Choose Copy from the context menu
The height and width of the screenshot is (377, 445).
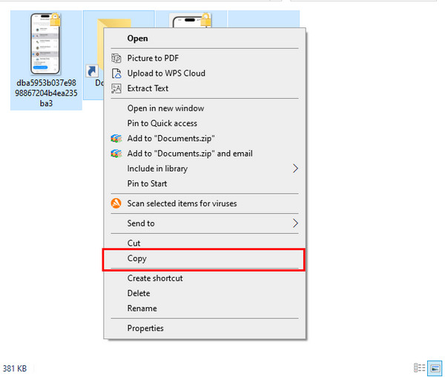click(137, 259)
